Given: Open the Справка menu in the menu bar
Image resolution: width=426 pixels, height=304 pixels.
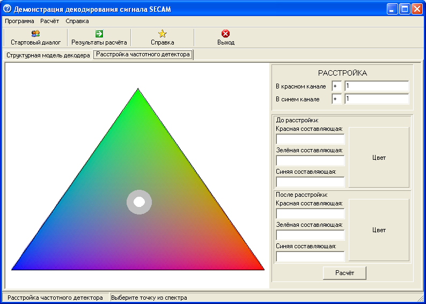Looking at the screenshot, I should click(x=77, y=21).
